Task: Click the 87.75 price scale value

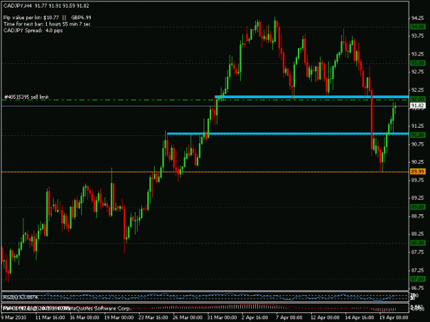Action: pos(418,252)
